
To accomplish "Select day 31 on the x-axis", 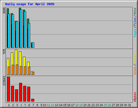I will pyautogui.click(x=129, y=105).
